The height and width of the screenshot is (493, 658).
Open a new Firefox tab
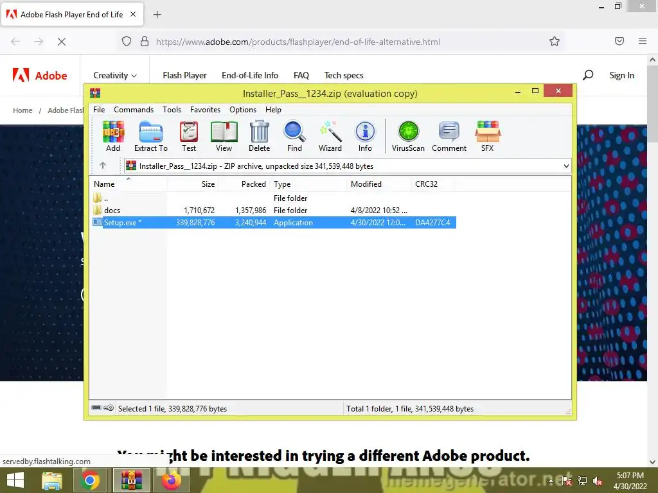tap(157, 15)
